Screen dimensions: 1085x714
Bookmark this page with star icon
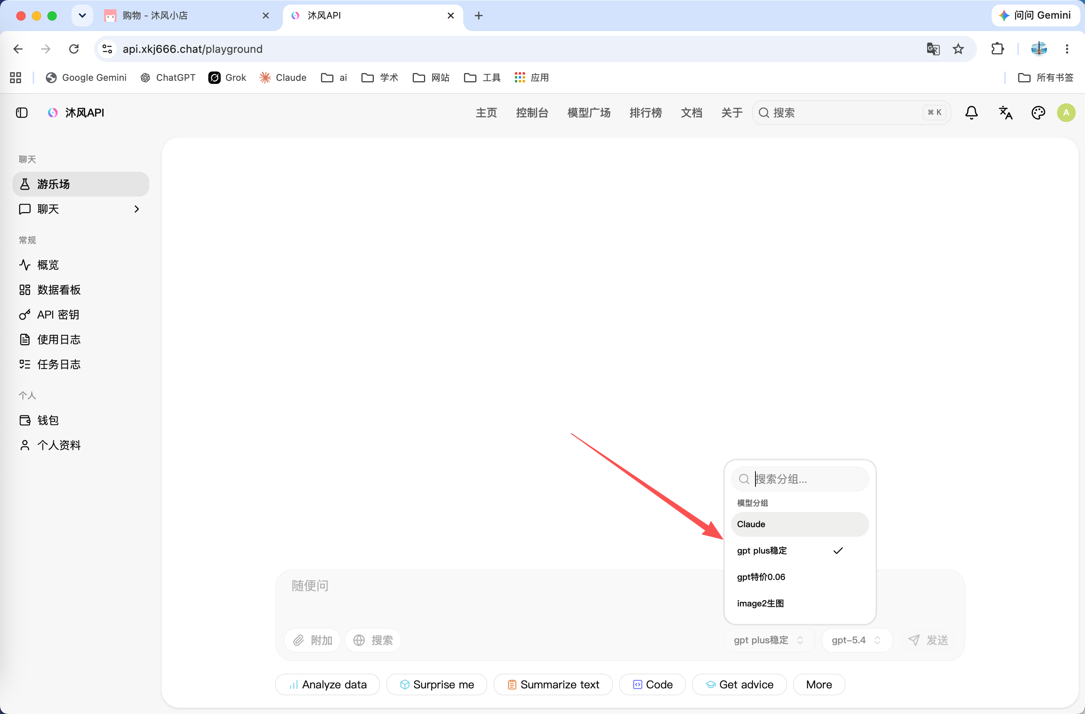pos(958,49)
